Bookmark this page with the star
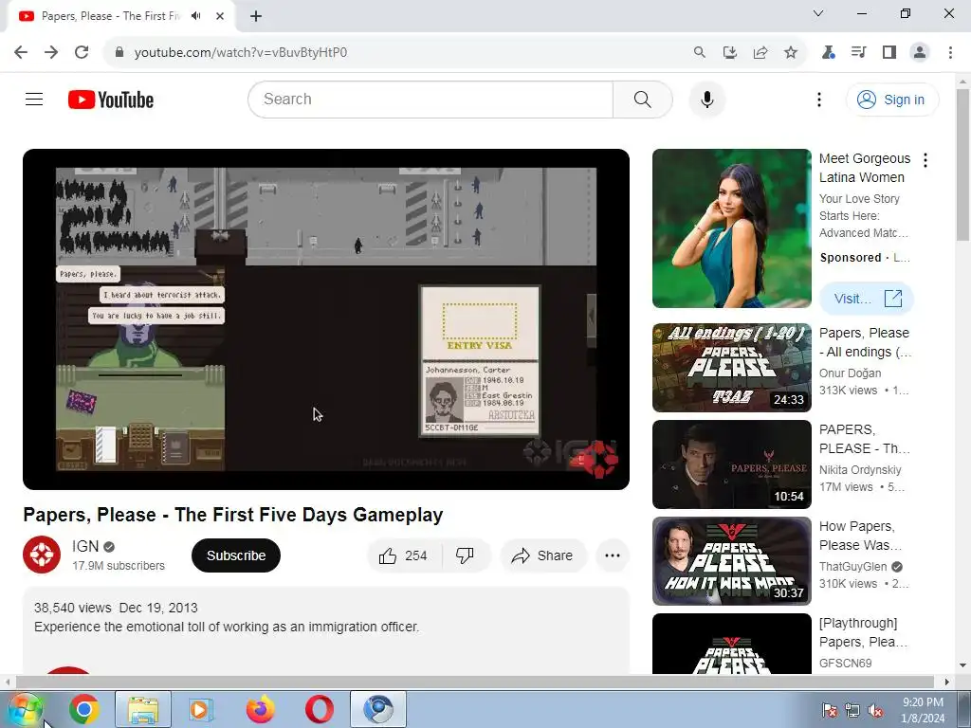The image size is (971, 728). (x=790, y=52)
